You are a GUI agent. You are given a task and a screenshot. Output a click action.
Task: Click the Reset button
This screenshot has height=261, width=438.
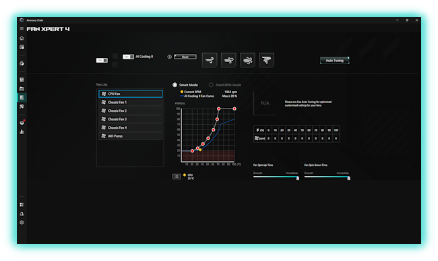pyautogui.click(x=185, y=57)
